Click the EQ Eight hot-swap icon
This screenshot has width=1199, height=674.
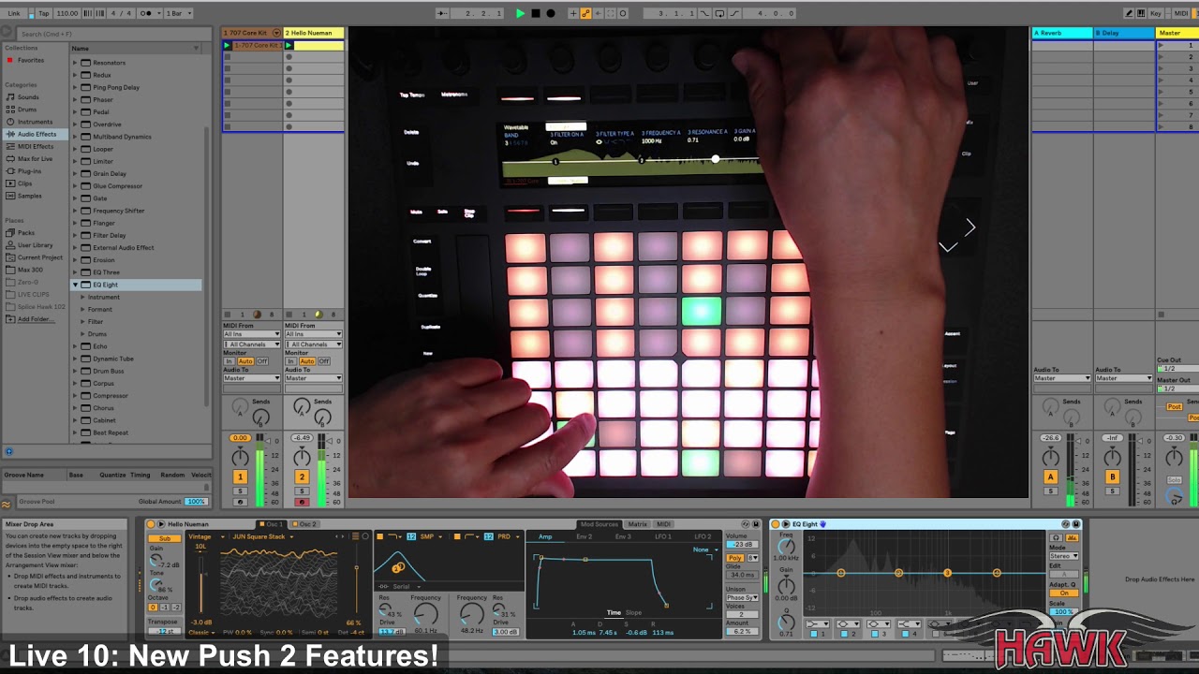(1065, 524)
